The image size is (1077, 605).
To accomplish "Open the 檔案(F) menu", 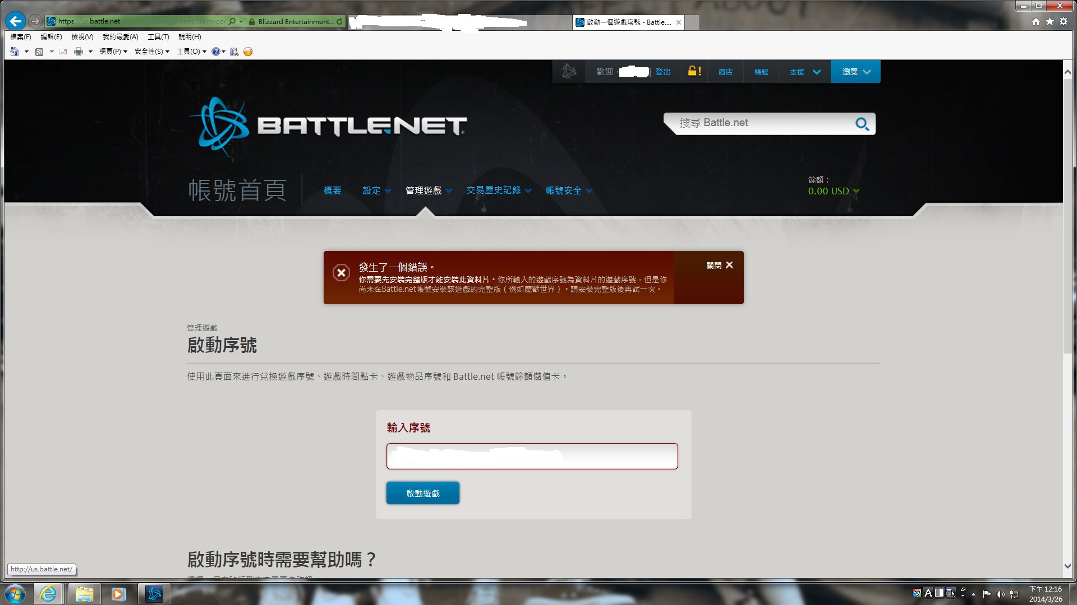I will [x=21, y=37].
